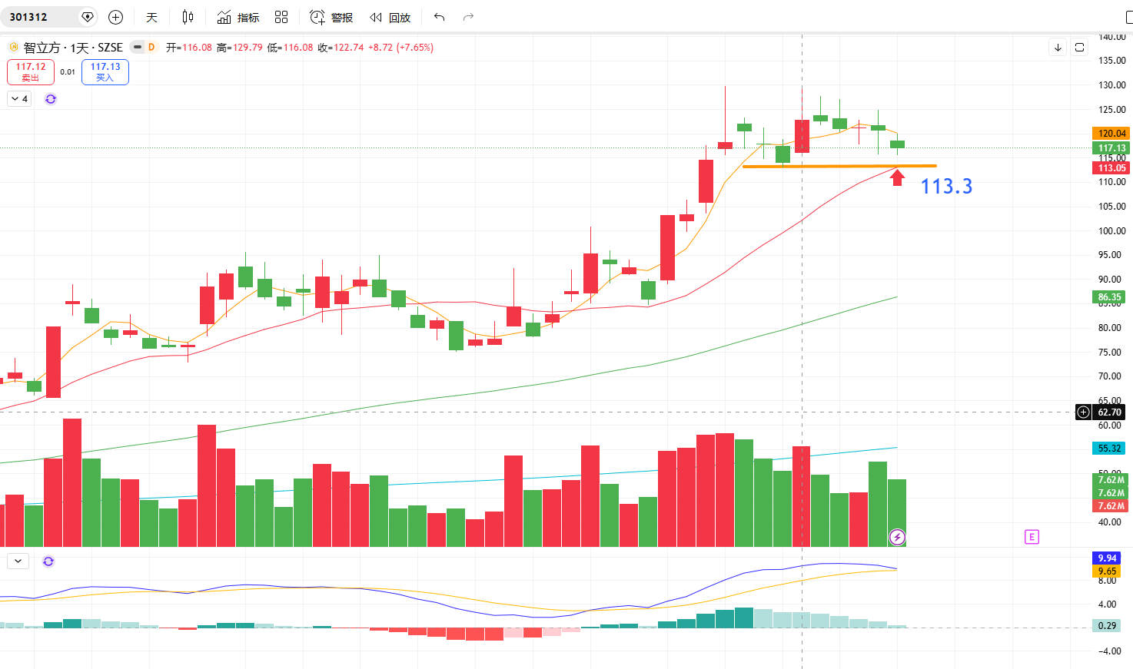This screenshot has width=1133, height=669.
Task: Click the 开=116.08 open price value
Action: tap(189, 48)
